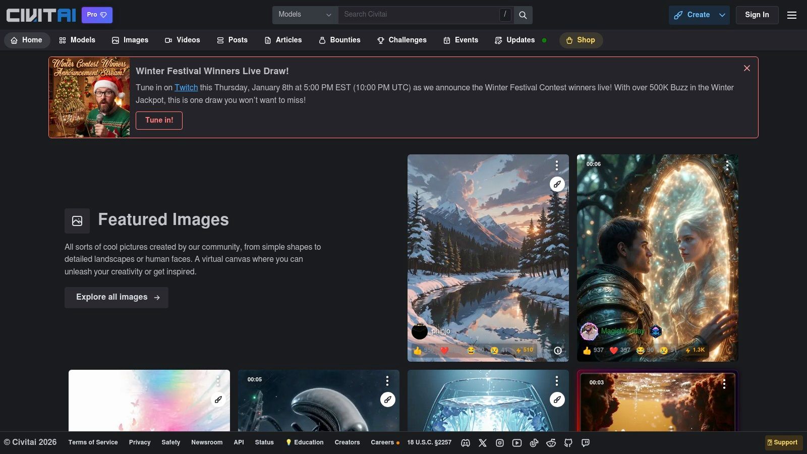Image resolution: width=807 pixels, height=454 pixels.
Task: Click the search magnifier button
Action: pyautogui.click(x=523, y=15)
